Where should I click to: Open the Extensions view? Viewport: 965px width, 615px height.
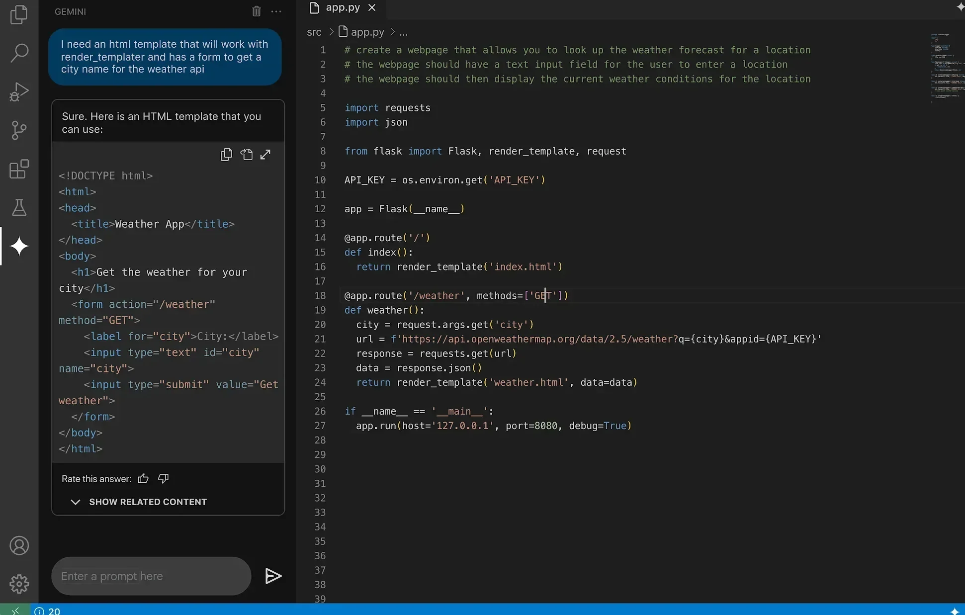click(19, 169)
